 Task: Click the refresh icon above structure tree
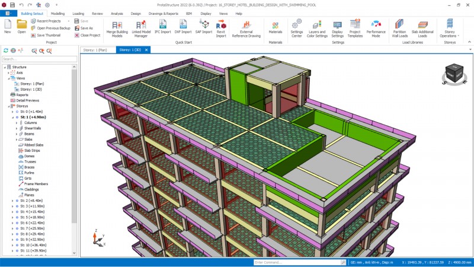6,50
